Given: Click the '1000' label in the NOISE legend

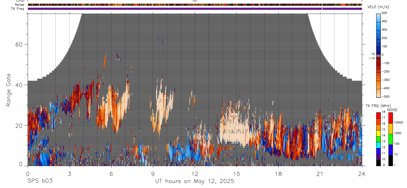Looking at the screenshot, I should coord(398,133).
